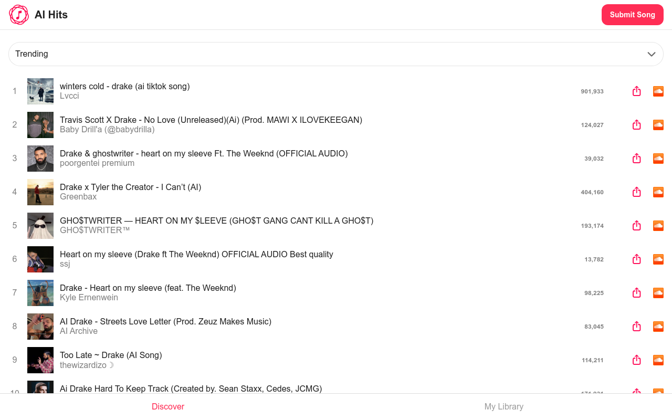The width and height of the screenshot is (672, 420).
Task: Open poorgentei premium track on SoundCloud
Action: (658, 159)
